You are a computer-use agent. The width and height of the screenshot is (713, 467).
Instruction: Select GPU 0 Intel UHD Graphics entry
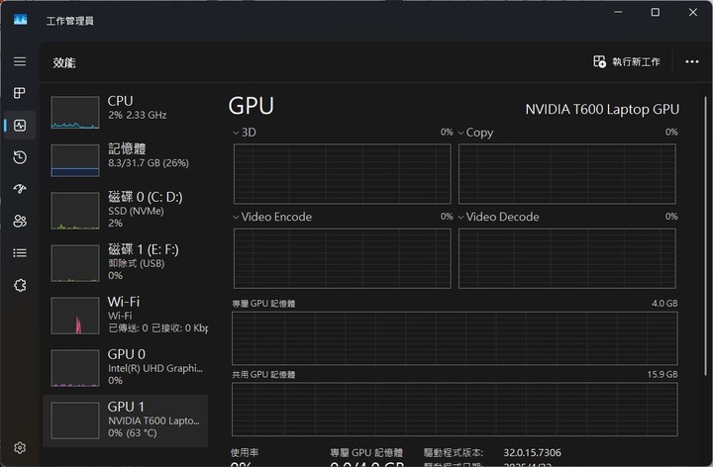126,367
